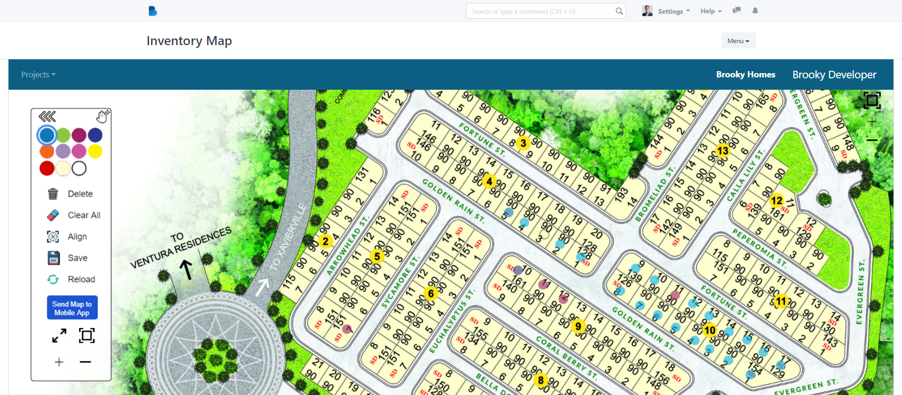Screen dimensions: 902x395
Task: Click the search command input field
Action: (541, 11)
